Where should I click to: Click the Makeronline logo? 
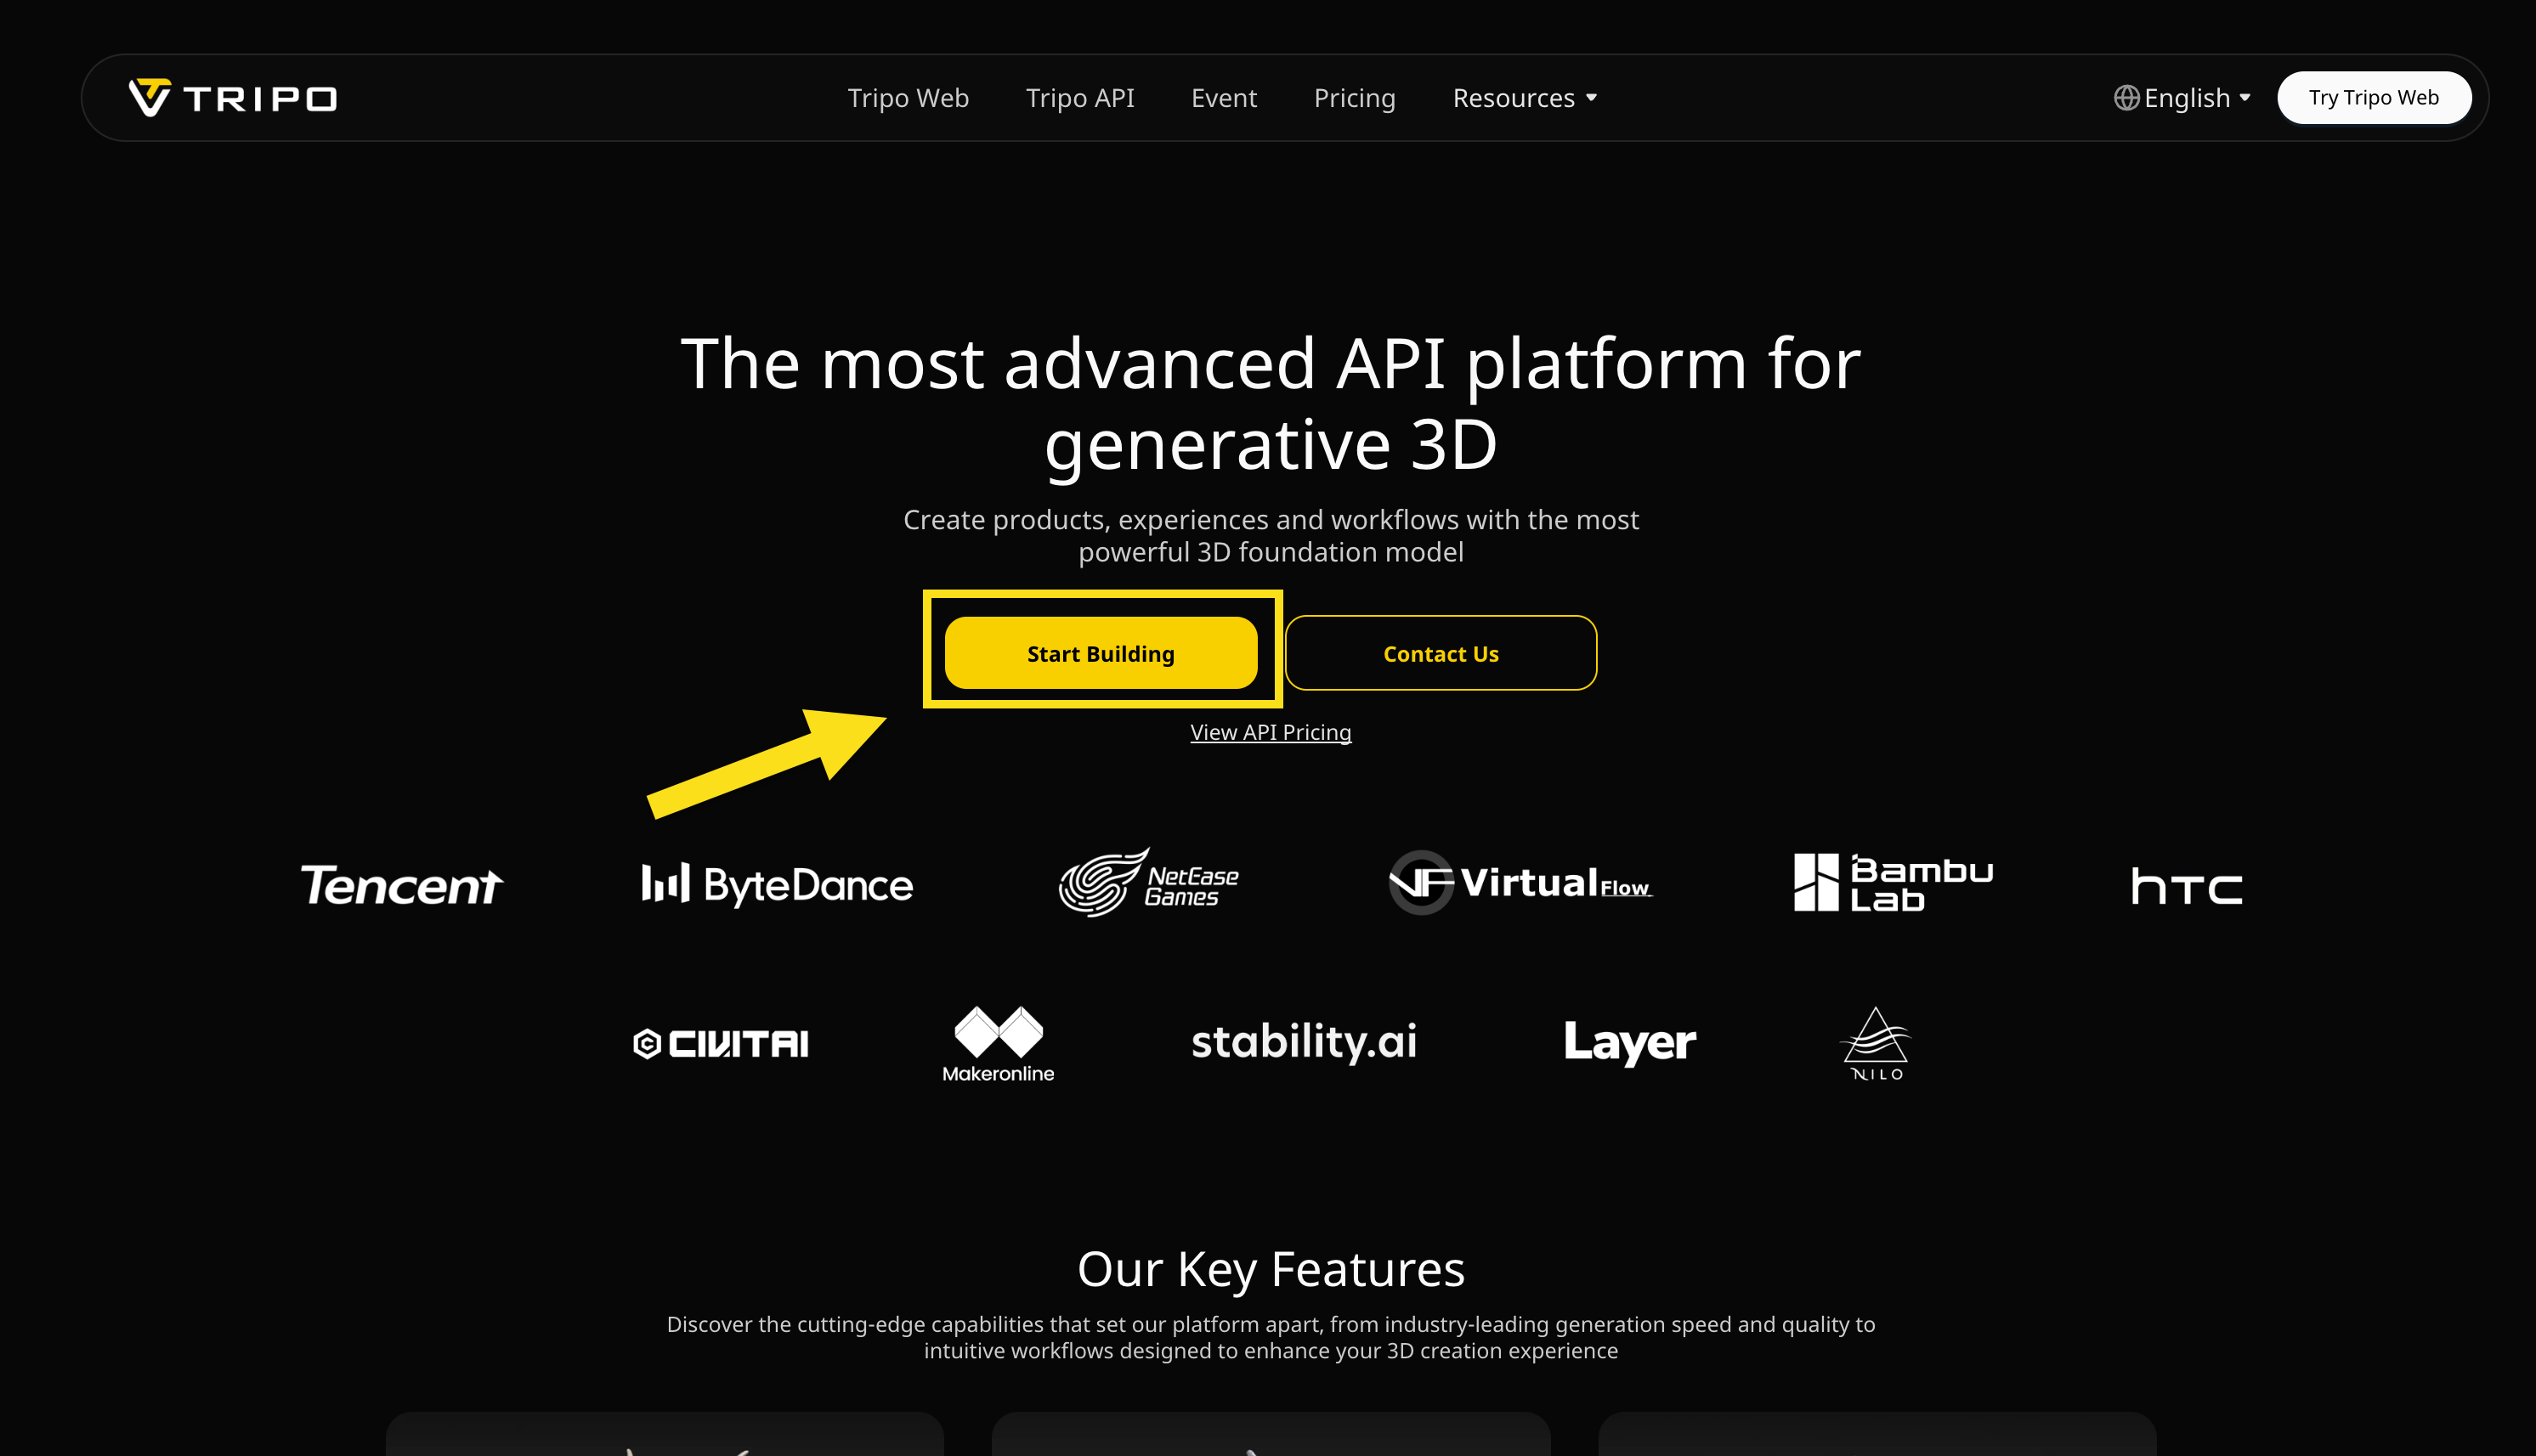(x=999, y=1044)
